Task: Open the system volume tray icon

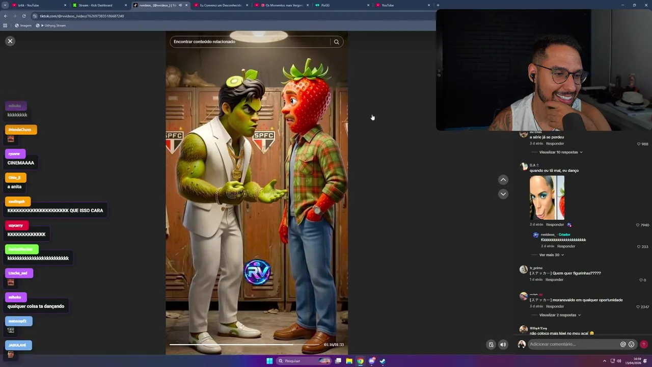Action: [x=619, y=361]
